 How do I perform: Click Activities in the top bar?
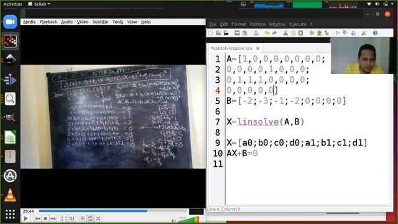click(x=12, y=4)
